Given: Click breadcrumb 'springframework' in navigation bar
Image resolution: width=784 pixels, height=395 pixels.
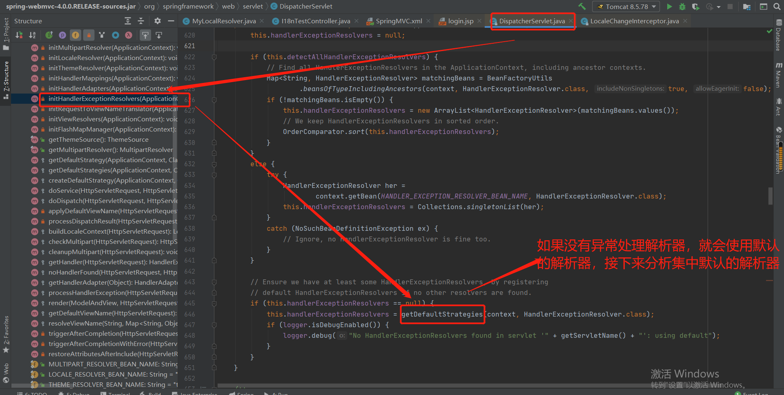Looking at the screenshot, I should (188, 7).
